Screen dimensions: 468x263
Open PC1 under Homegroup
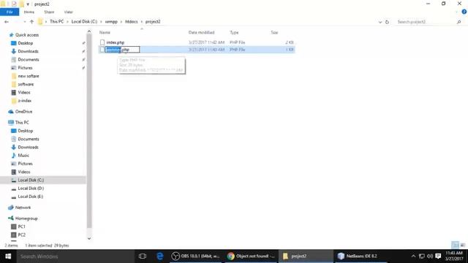(x=21, y=226)
